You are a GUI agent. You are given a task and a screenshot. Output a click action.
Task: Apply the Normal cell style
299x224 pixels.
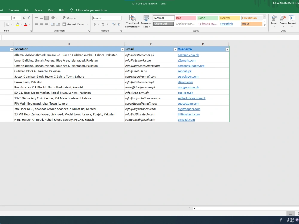[164, 18]
